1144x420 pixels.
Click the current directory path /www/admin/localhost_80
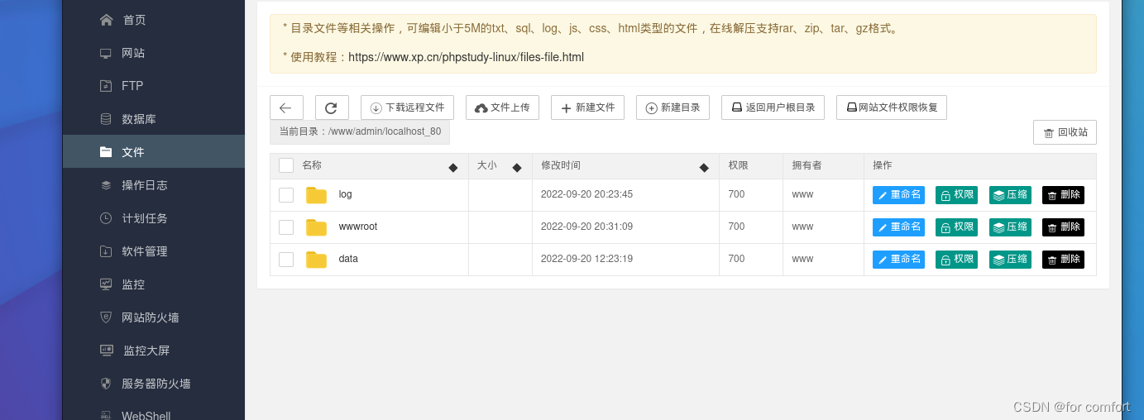click(385, 131)
